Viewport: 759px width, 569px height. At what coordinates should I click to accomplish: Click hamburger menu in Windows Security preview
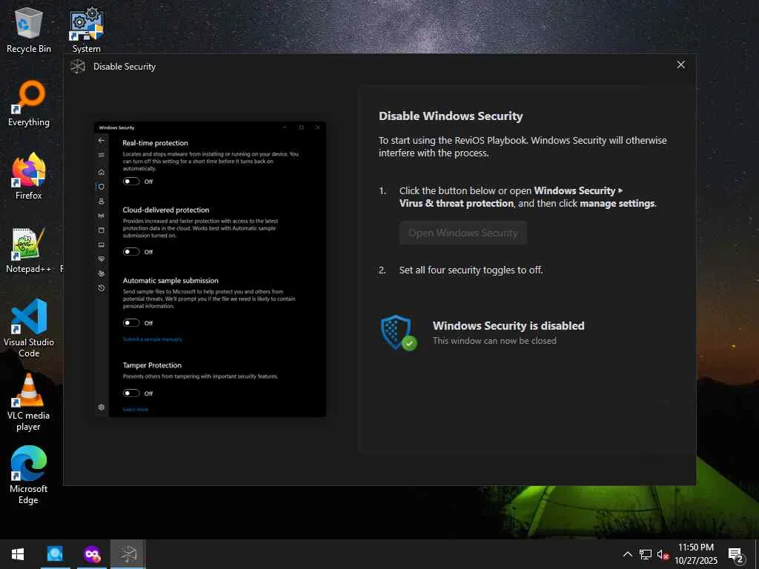point(101,155)
